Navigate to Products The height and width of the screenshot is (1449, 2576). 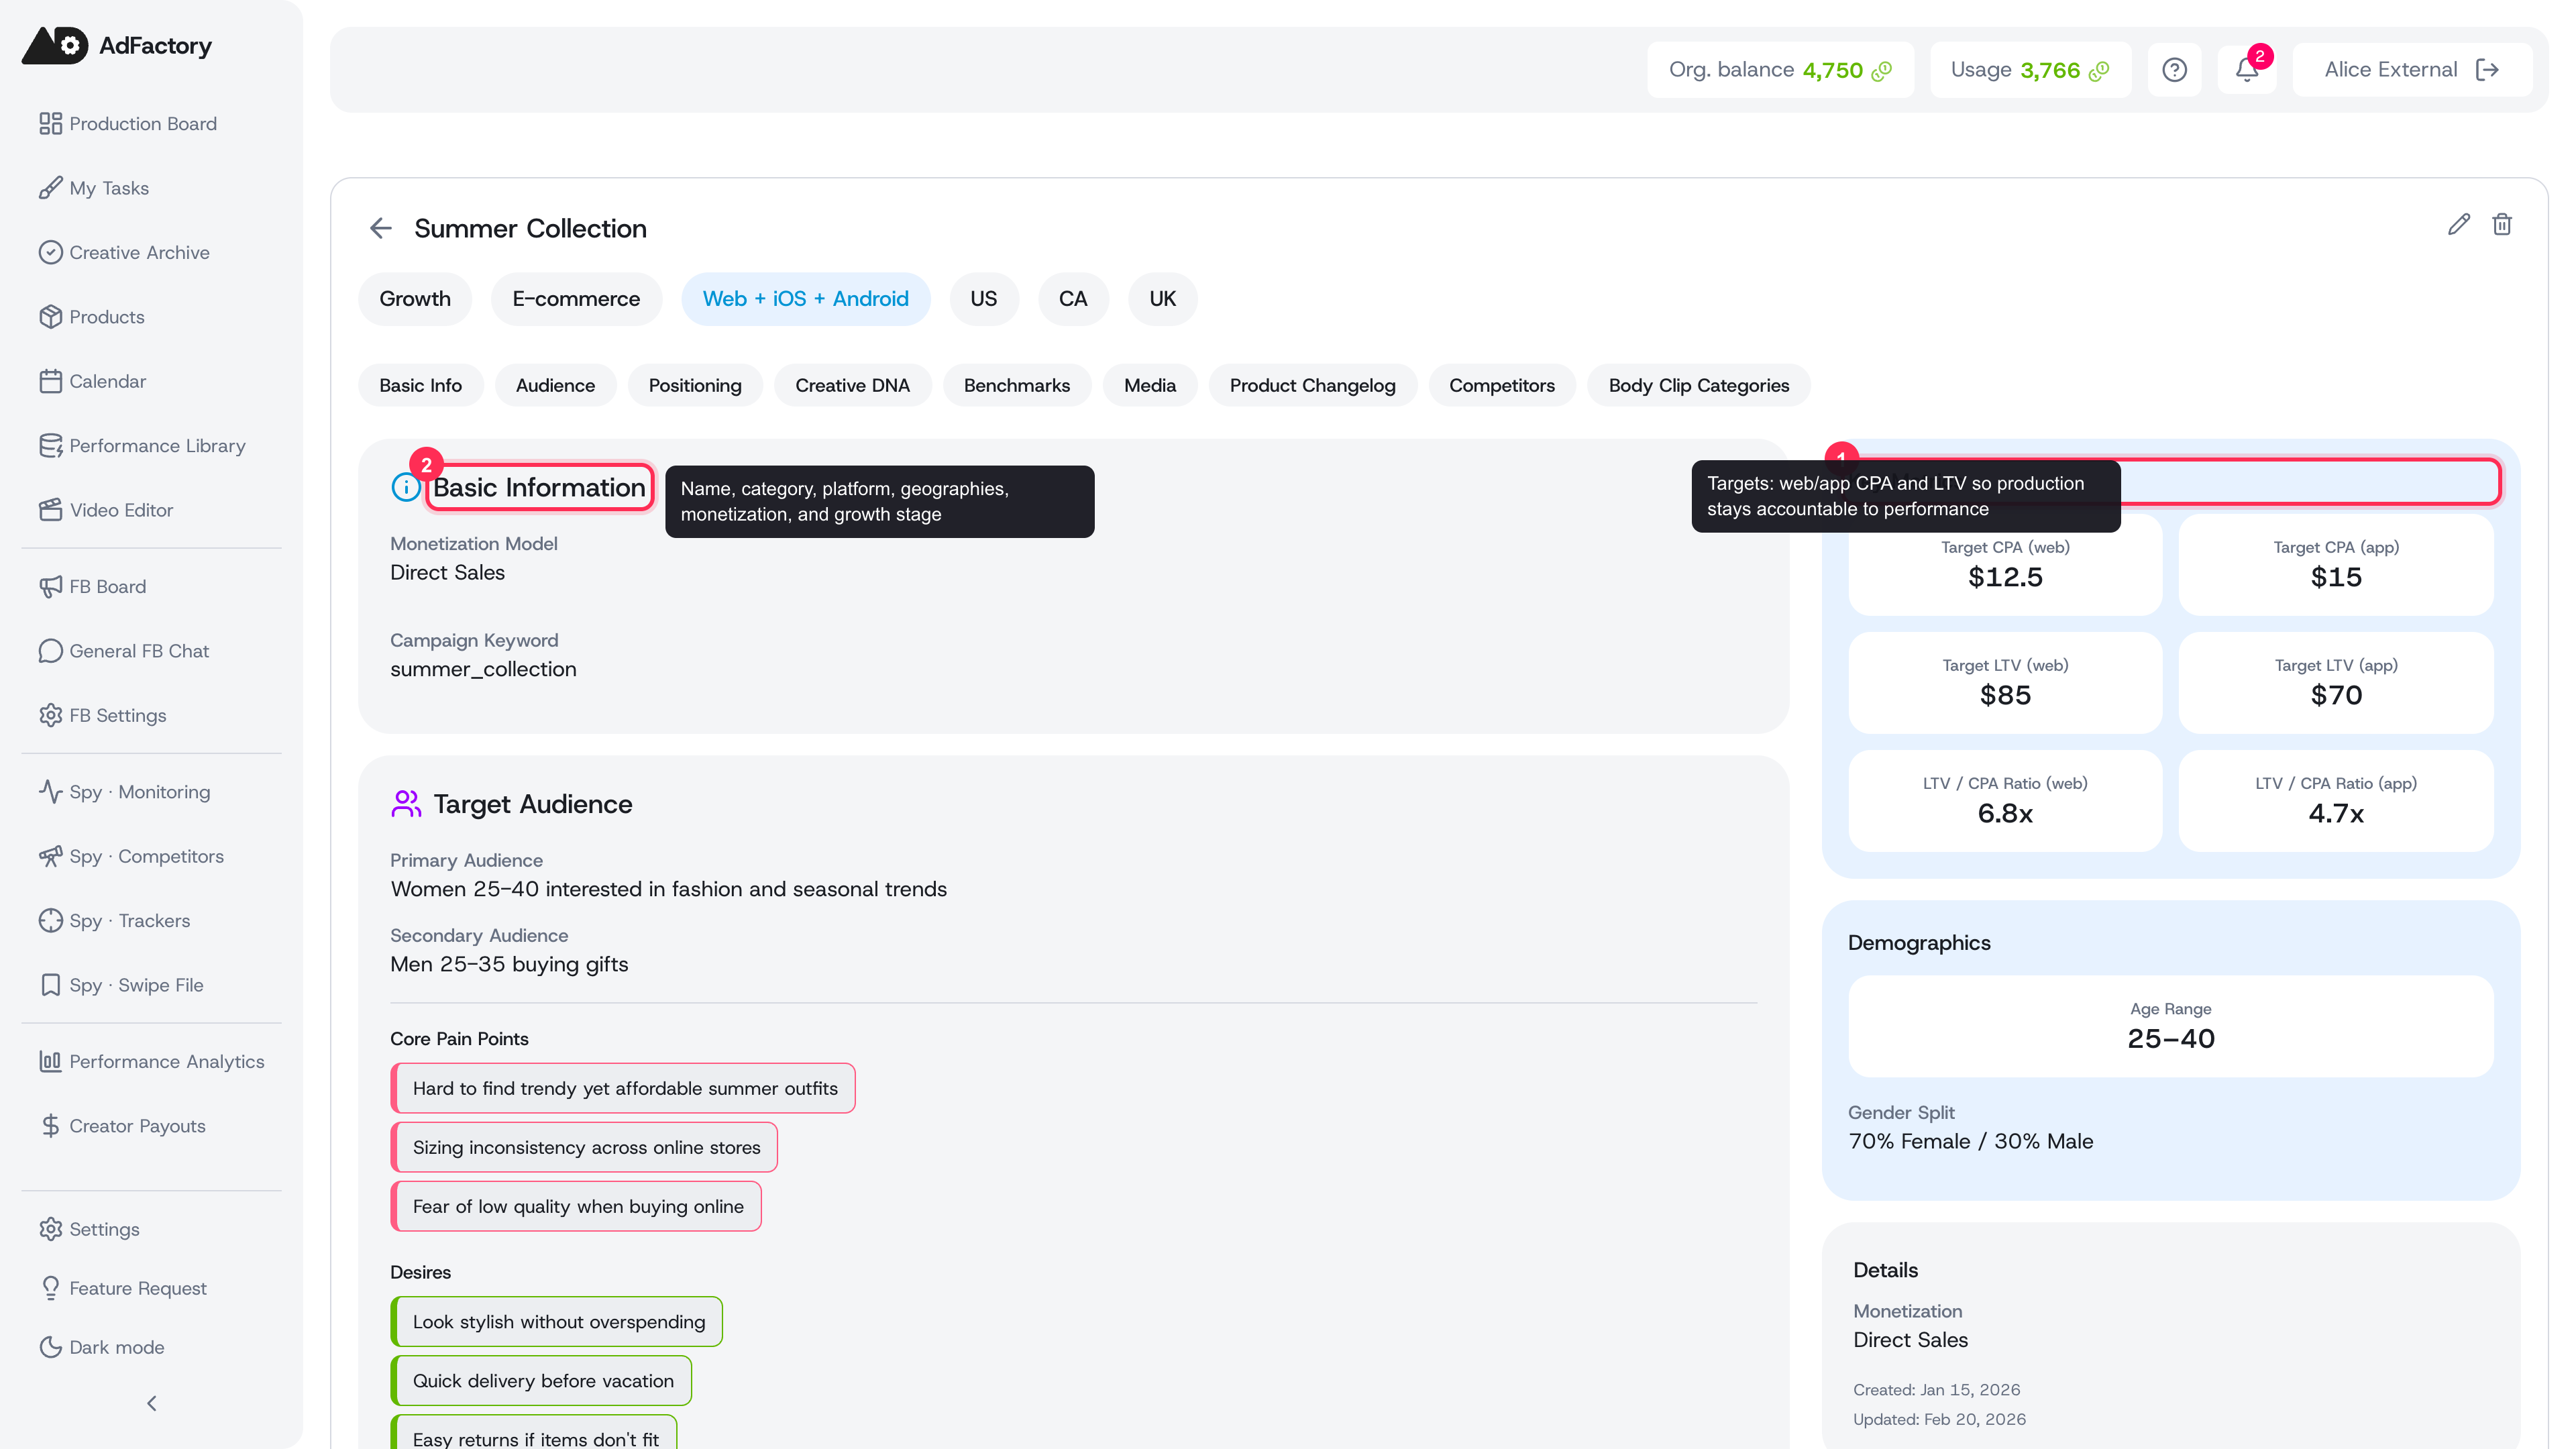(x=92, y=316)
